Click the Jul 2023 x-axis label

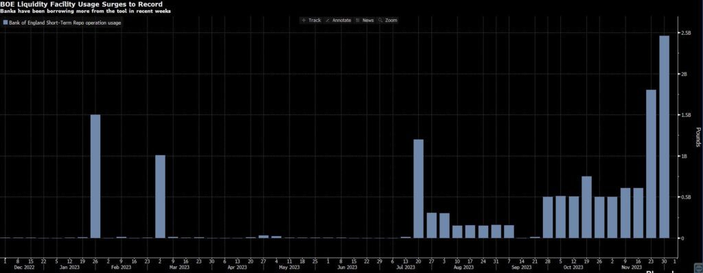pyautogui.click(x=406, y=267)
